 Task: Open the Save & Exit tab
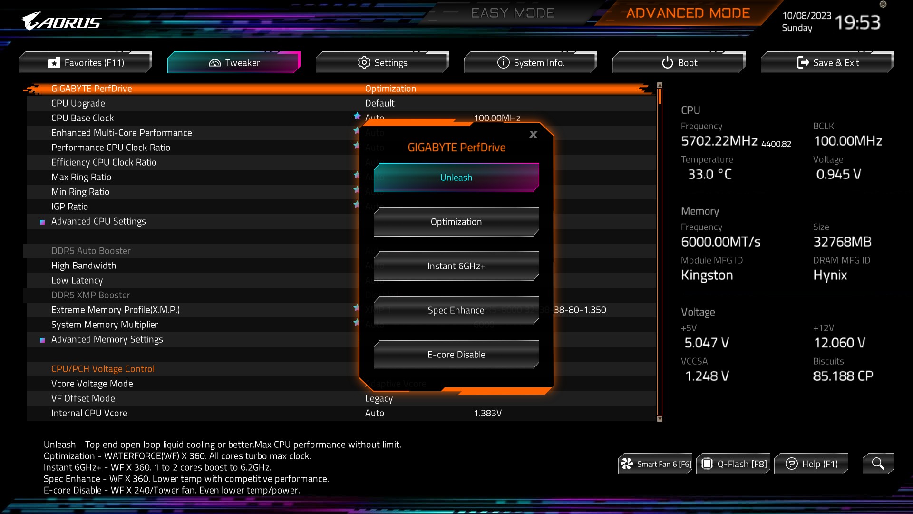tap(827, 63)
